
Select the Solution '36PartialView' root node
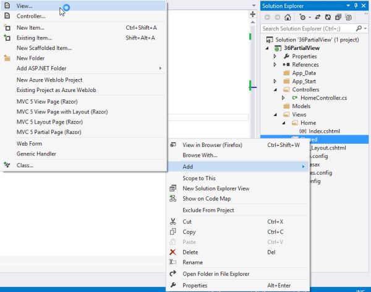(x=317, y=40)
